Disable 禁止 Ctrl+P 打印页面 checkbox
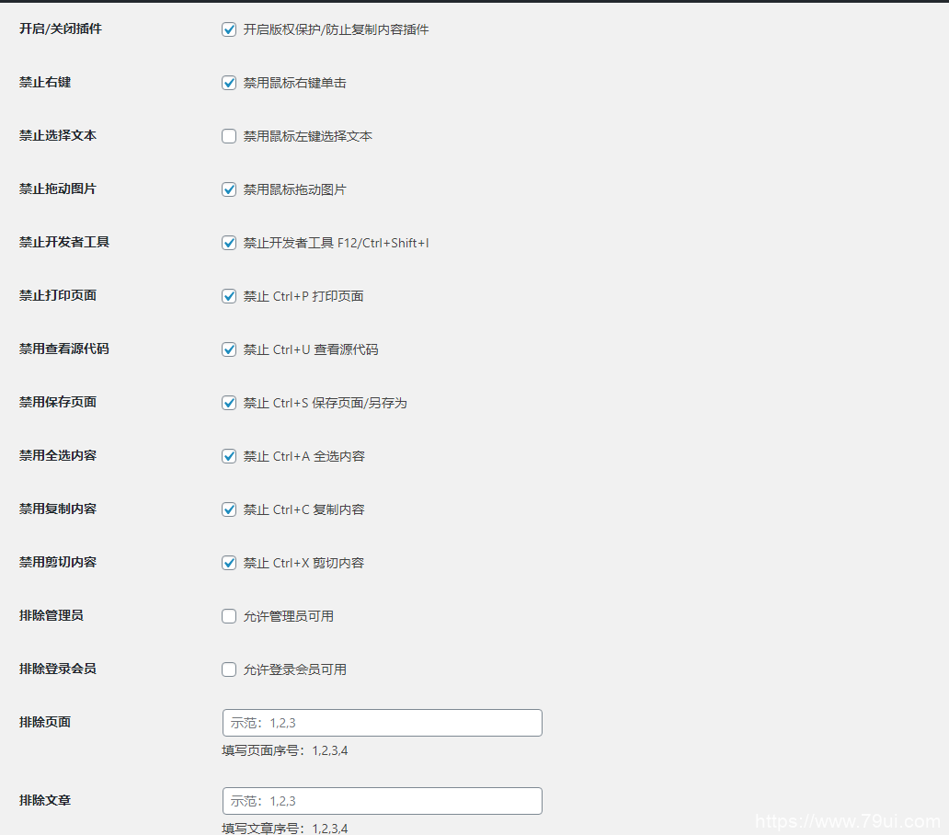Viewport: 949px width, 835px height. coord(229,296)
